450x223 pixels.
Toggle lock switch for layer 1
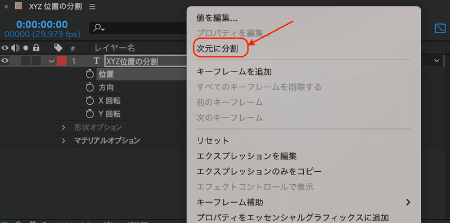click(36, 61)
